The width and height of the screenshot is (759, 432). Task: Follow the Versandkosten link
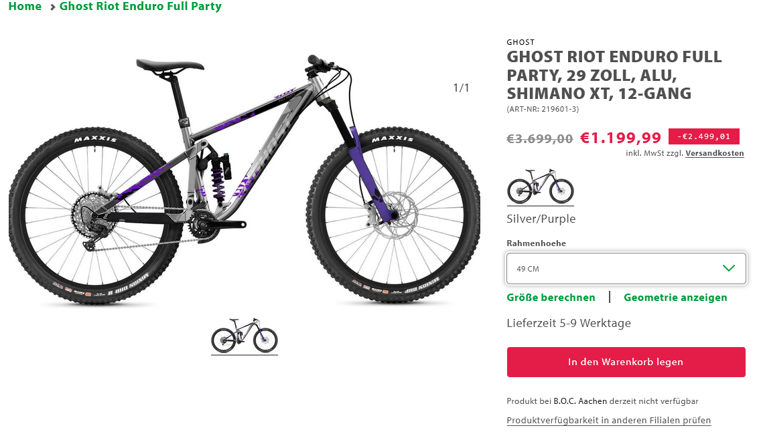[714, 153]
